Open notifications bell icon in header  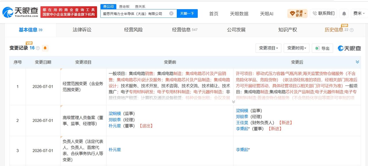(x=344, y=13)
